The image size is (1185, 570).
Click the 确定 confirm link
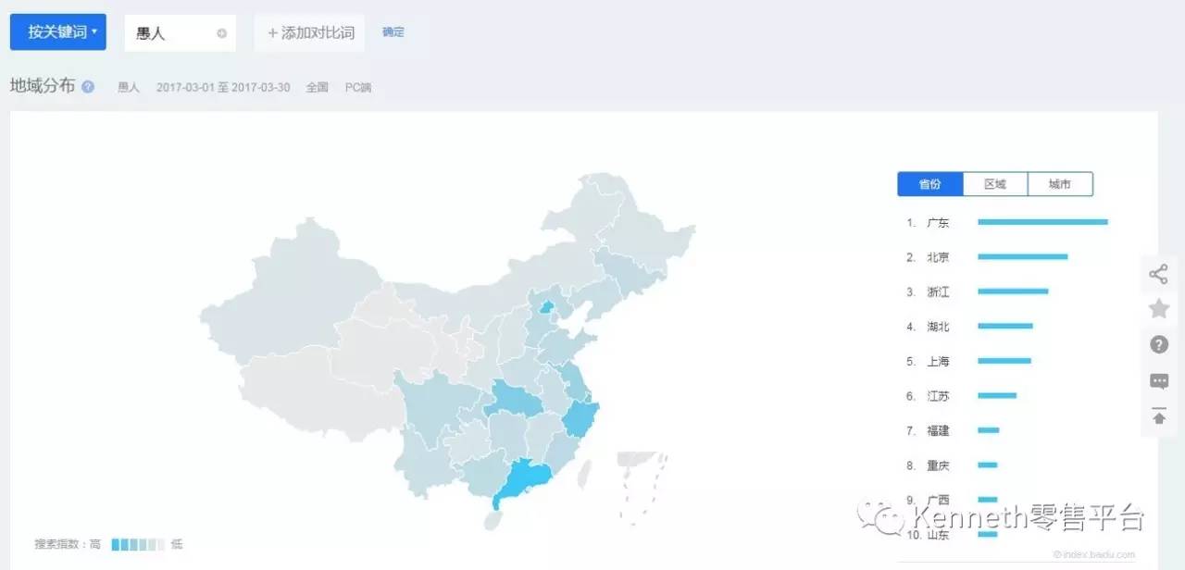[x=393, y=32]
